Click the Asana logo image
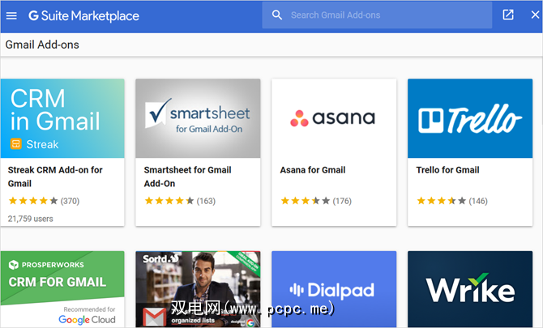Screen dimensions: 543x328 (x=333, y=118)
